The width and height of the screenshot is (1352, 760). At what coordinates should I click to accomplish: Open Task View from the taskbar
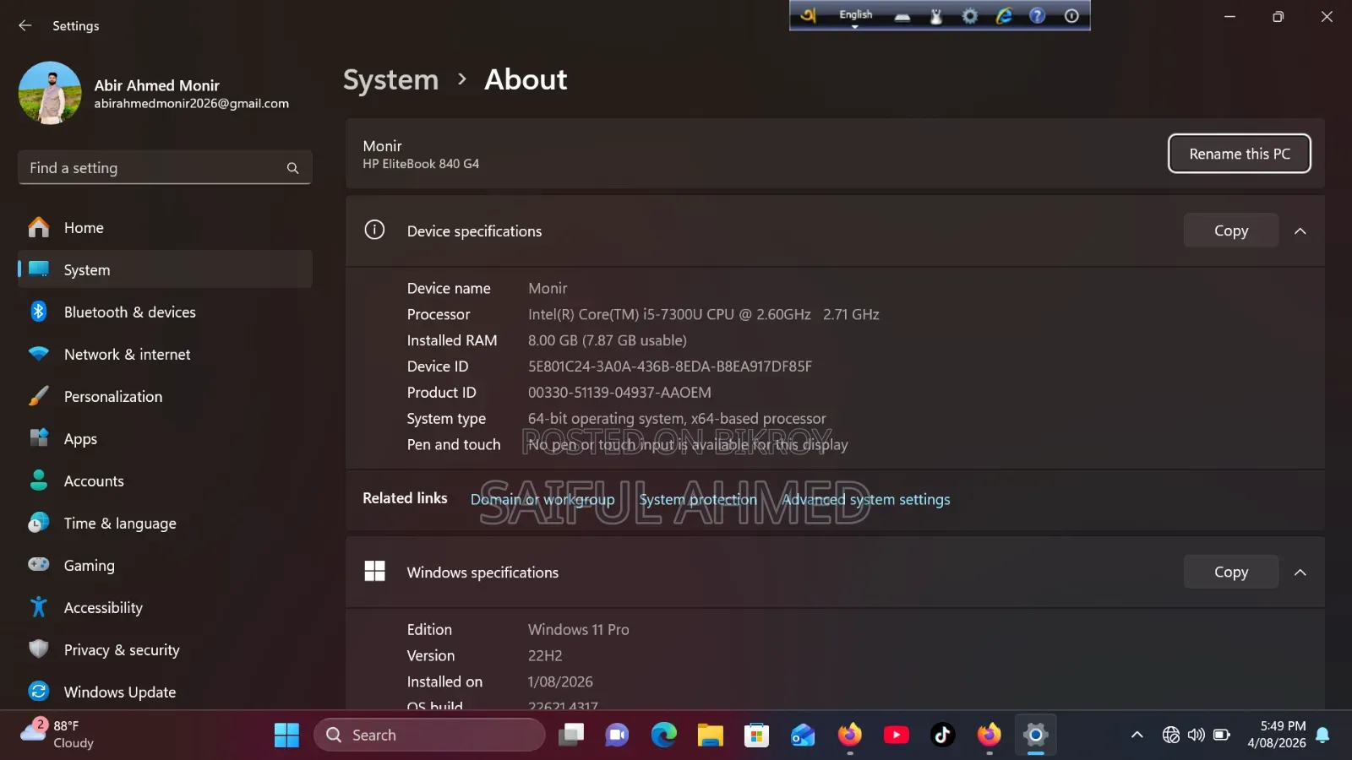(x=571, y=736)
